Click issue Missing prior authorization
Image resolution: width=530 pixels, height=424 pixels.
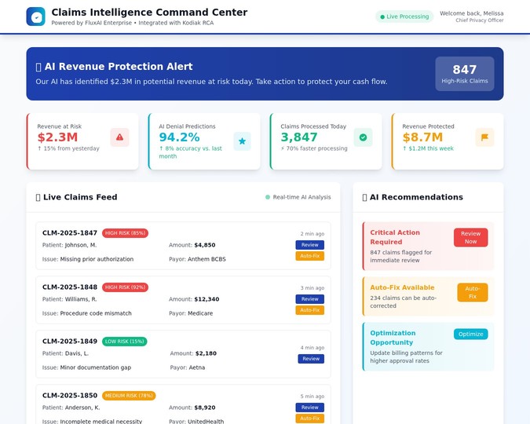(97, 259)
